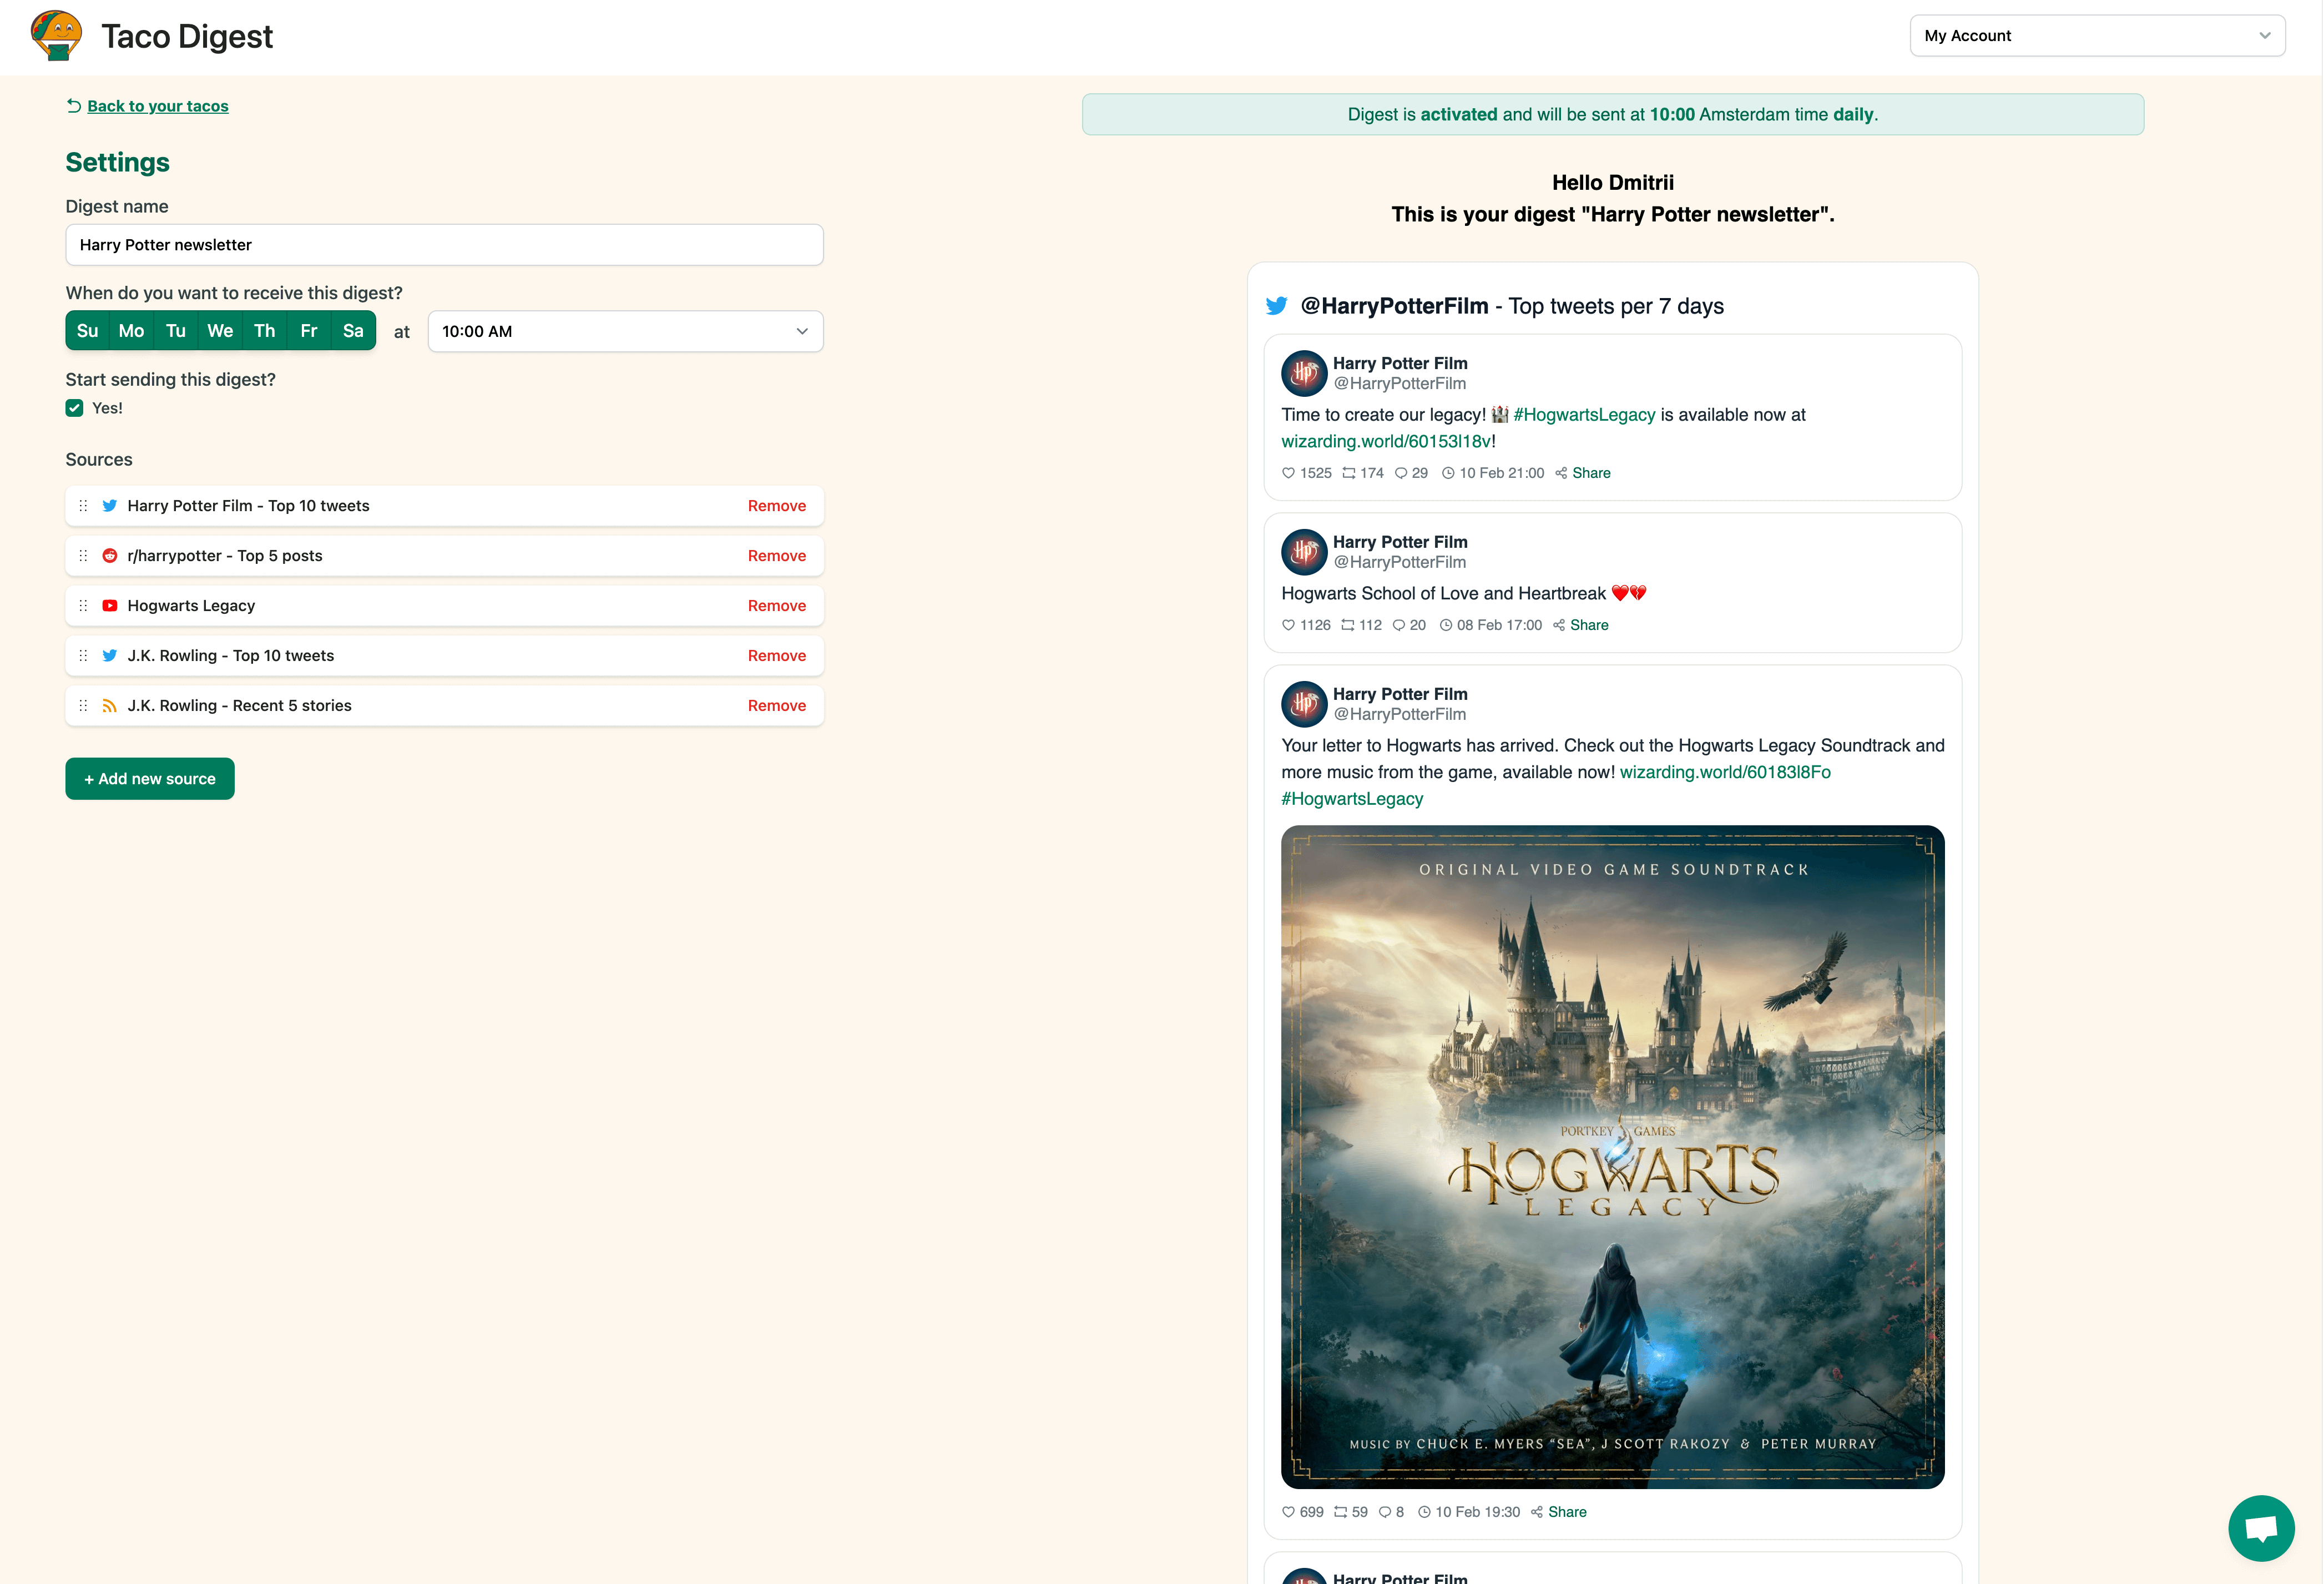This screenshot has height=1584, width=2324.
Task: Click the Reddit icon on r/harrypotter source
Action: [x=110, y=556]
